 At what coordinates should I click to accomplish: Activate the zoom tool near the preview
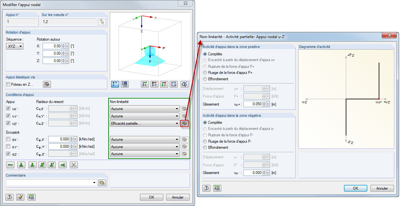(x=184, y=84)
